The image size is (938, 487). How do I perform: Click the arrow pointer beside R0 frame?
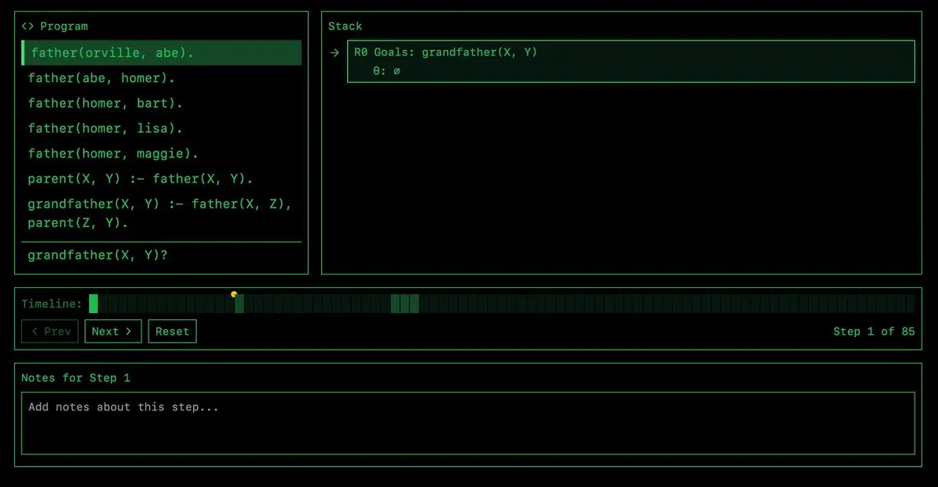[335, 53]
